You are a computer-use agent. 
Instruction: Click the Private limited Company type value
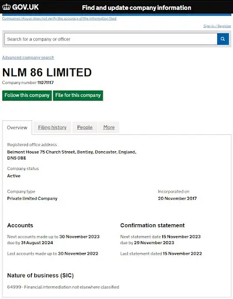click(x=32, y=199)
